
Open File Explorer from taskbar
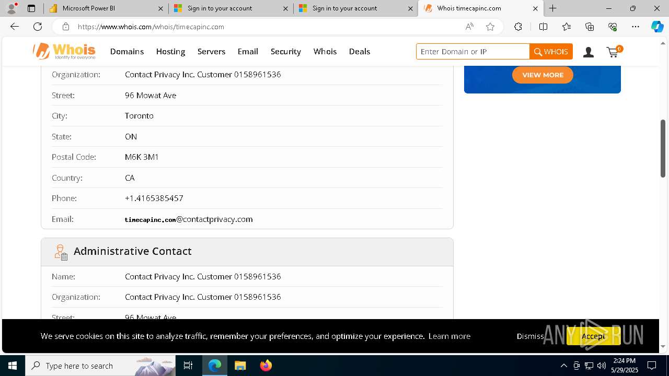click(240, 366)
